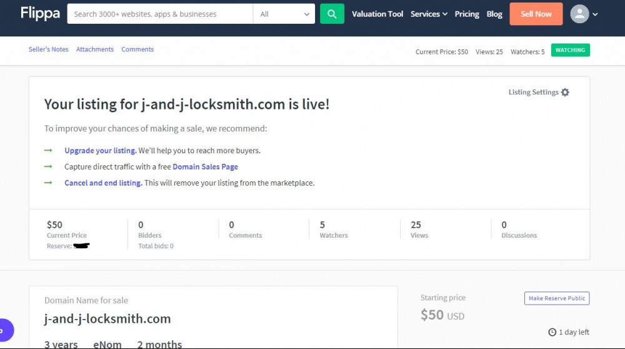Click the $50 Current Price statistic
Image resolution: width=625 pixels, height=349 pixels.
point(67,230)
